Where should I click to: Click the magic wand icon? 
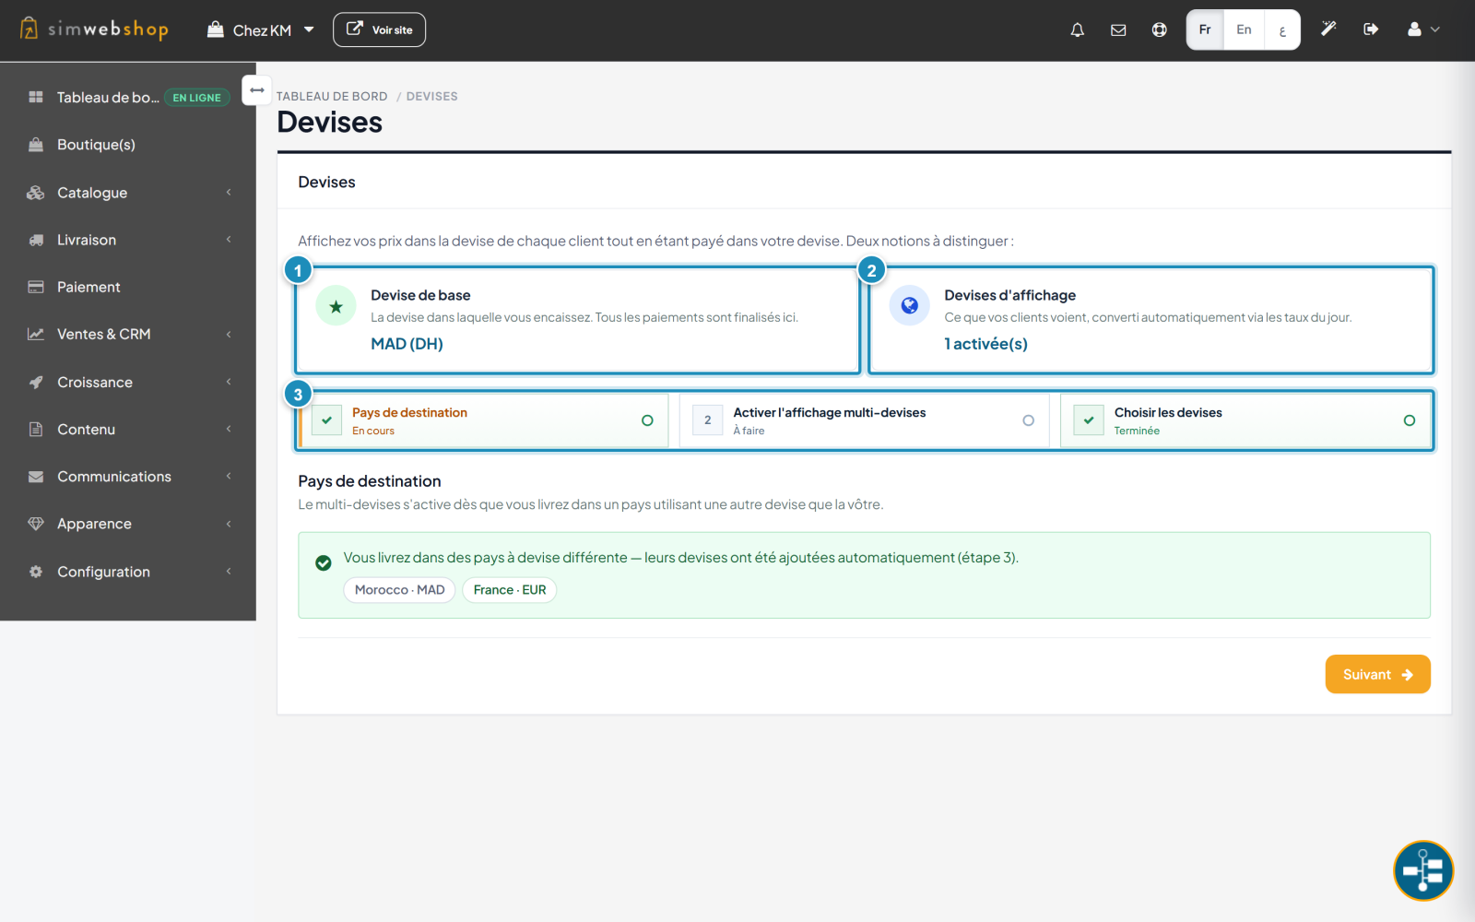1328,30
